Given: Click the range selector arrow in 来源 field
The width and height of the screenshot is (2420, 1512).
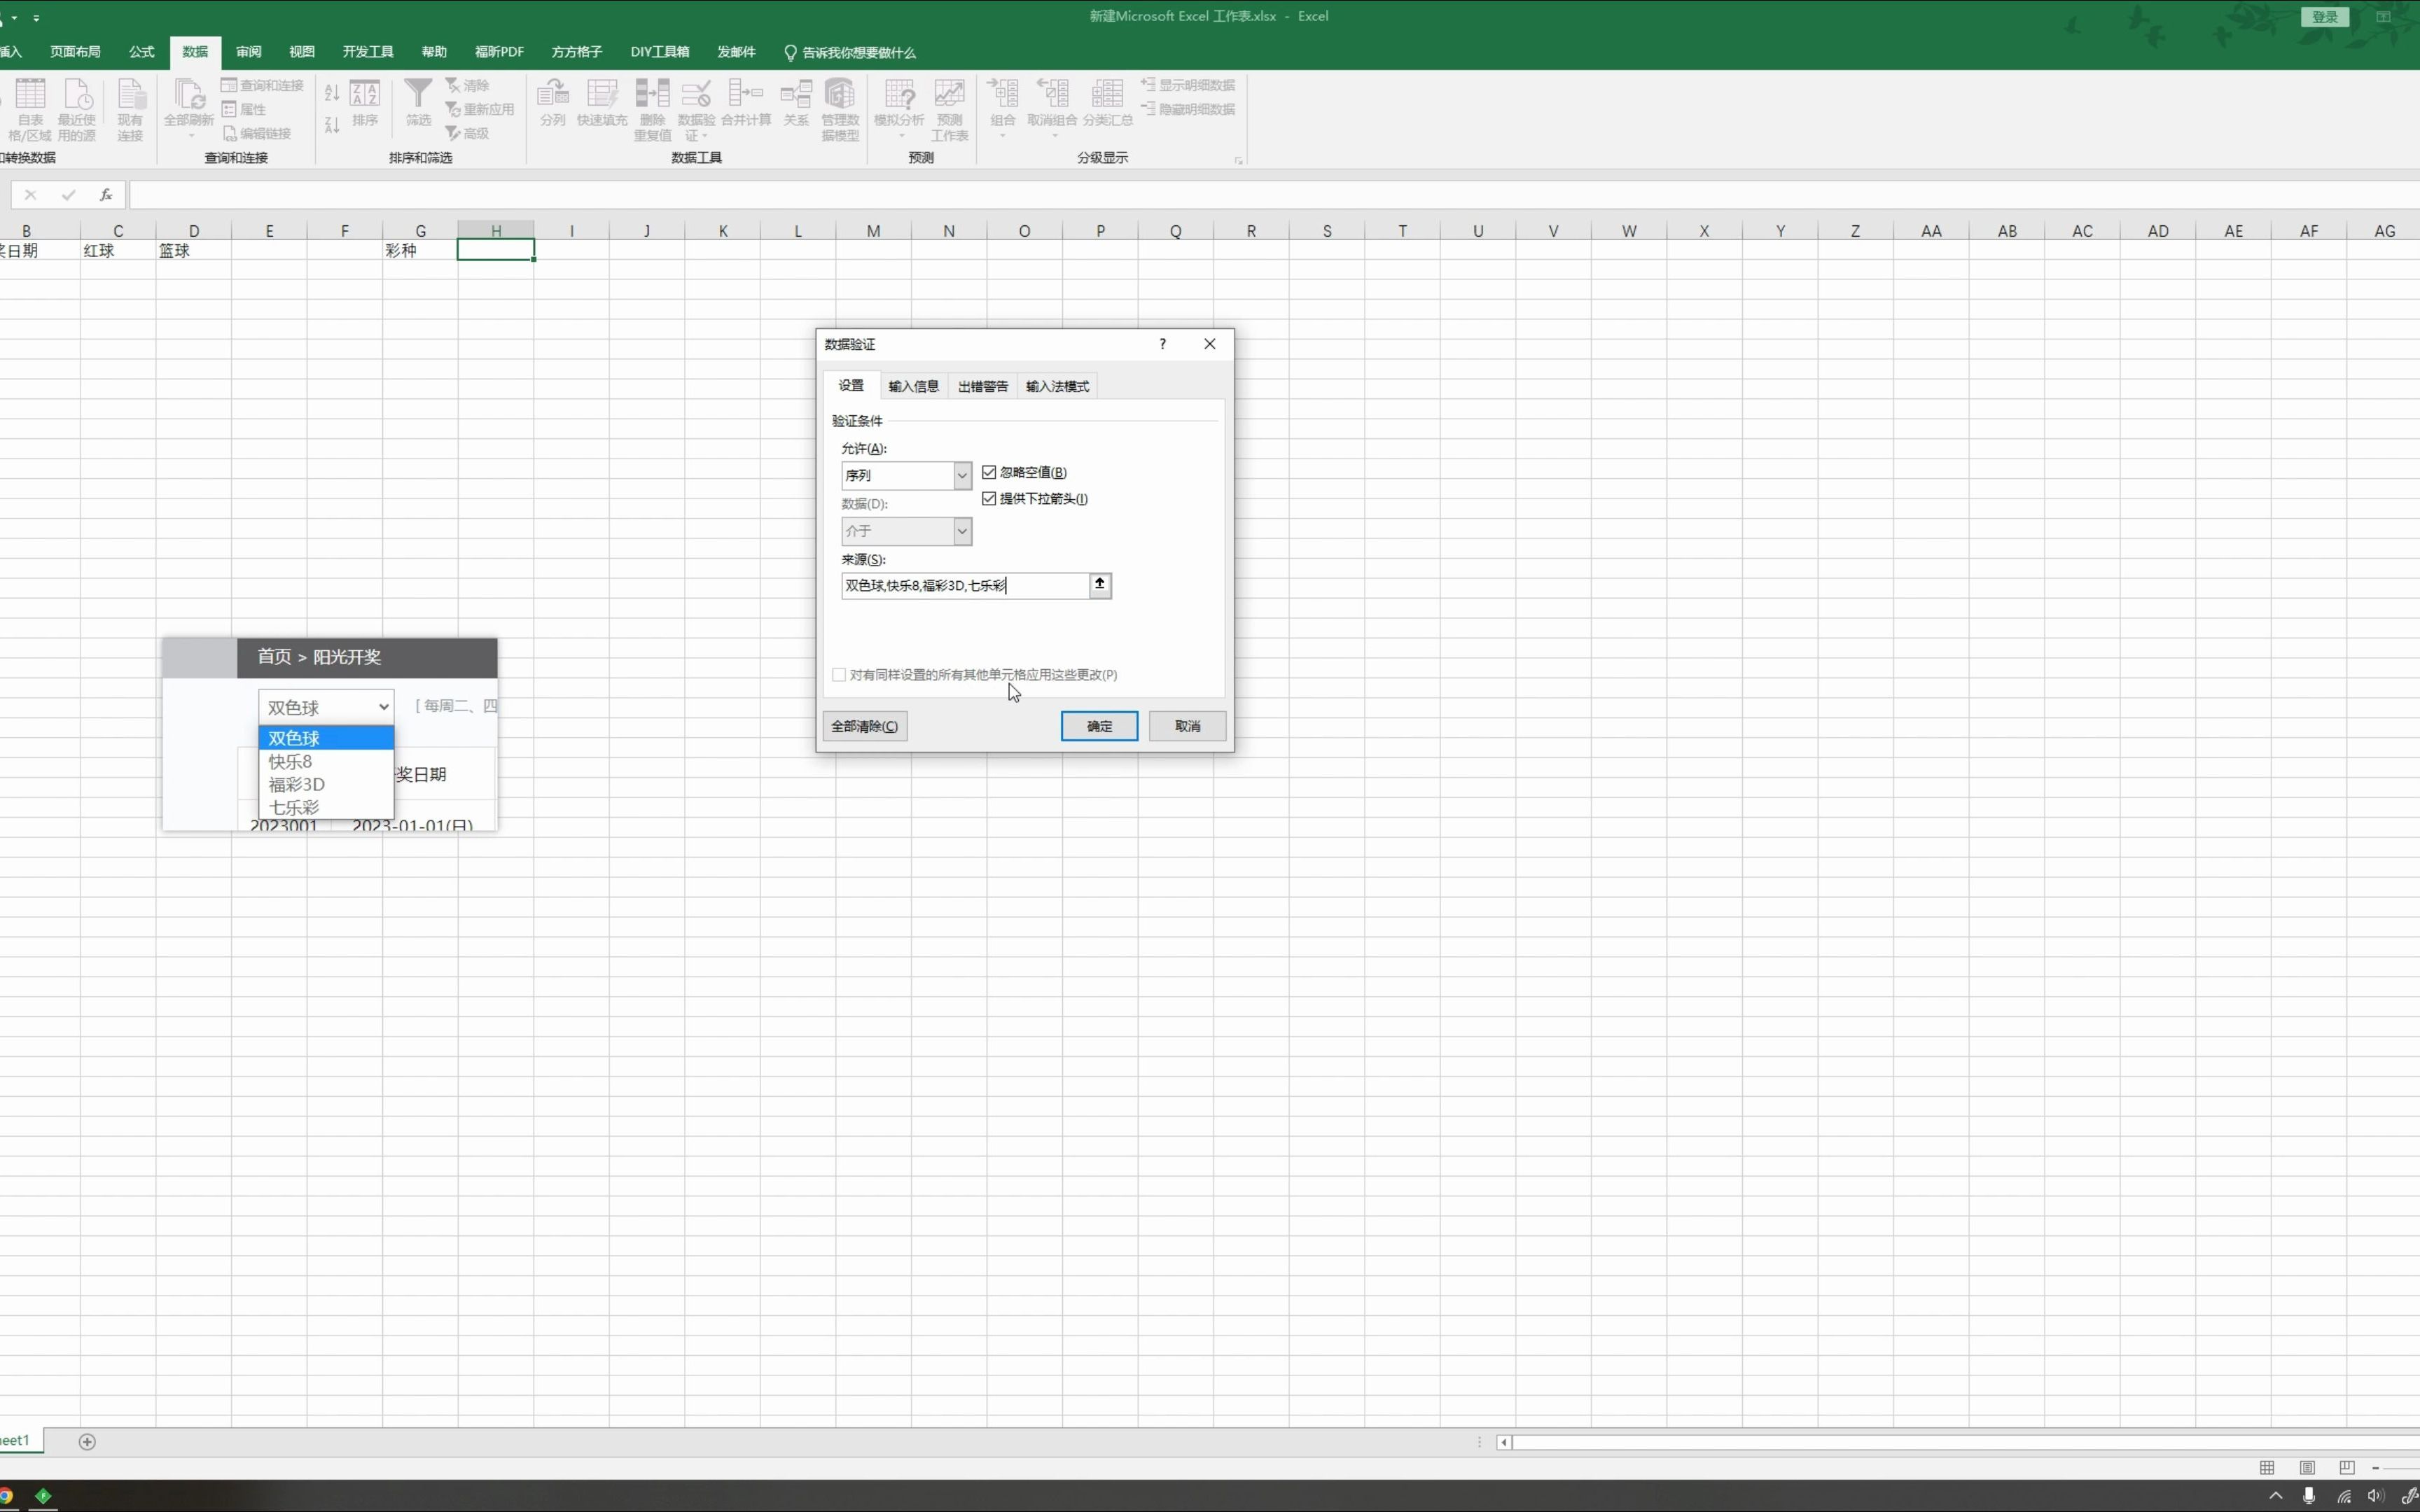Looking at the screenshot, I should click(1100, 585).
